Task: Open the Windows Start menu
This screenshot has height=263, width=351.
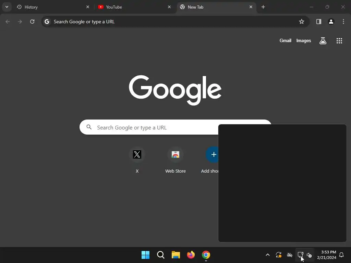Action: (145, 255)
